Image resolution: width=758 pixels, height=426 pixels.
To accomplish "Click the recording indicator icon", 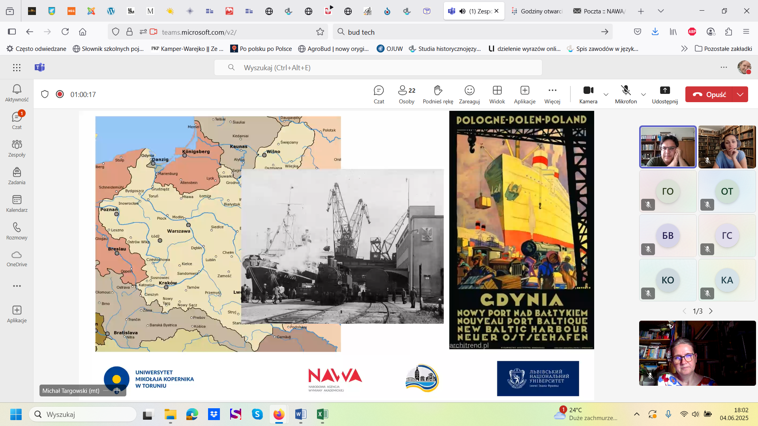I will tap(60, 94).
